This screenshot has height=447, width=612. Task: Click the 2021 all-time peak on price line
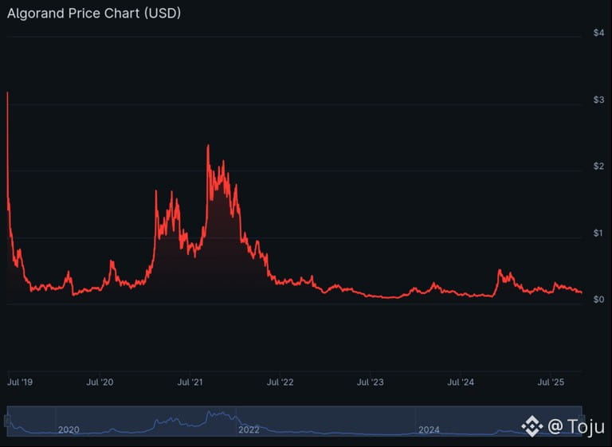coord(208,146)
